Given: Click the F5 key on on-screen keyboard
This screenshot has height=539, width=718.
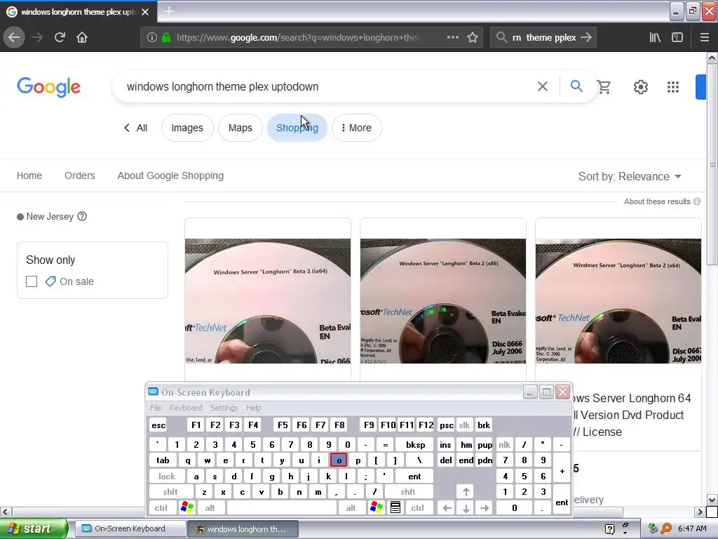Looking at the screenshot, I should (x=283, y=425).
